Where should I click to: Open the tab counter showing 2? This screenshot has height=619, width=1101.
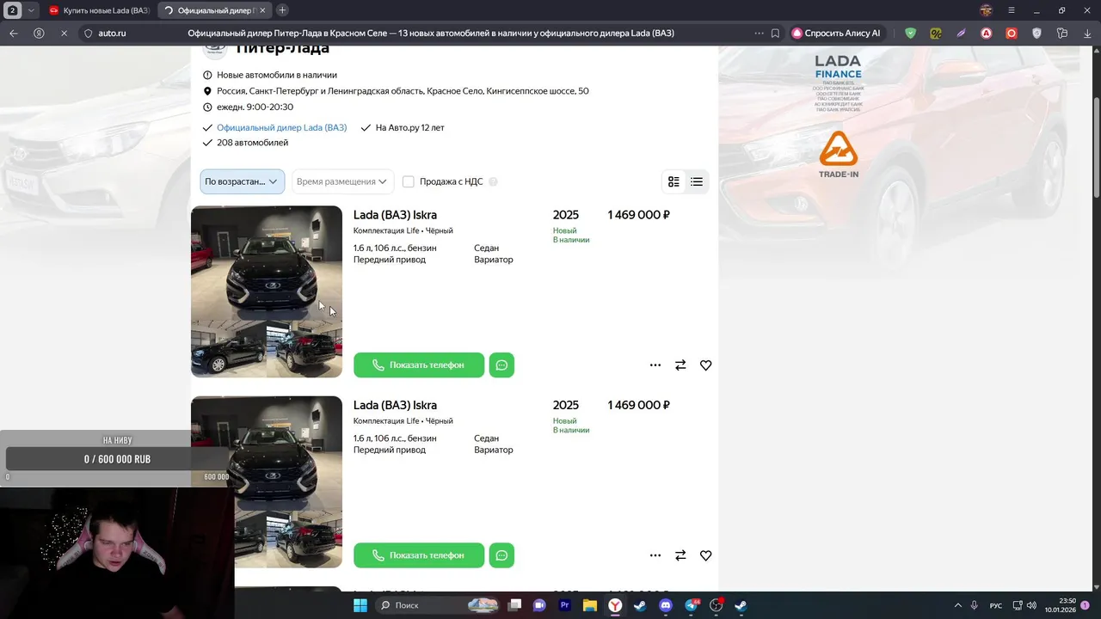click(13, 10)
